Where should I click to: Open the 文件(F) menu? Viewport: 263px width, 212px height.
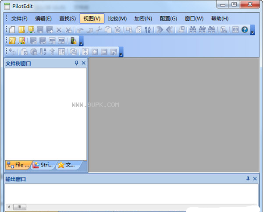click(x=19, y=18)
